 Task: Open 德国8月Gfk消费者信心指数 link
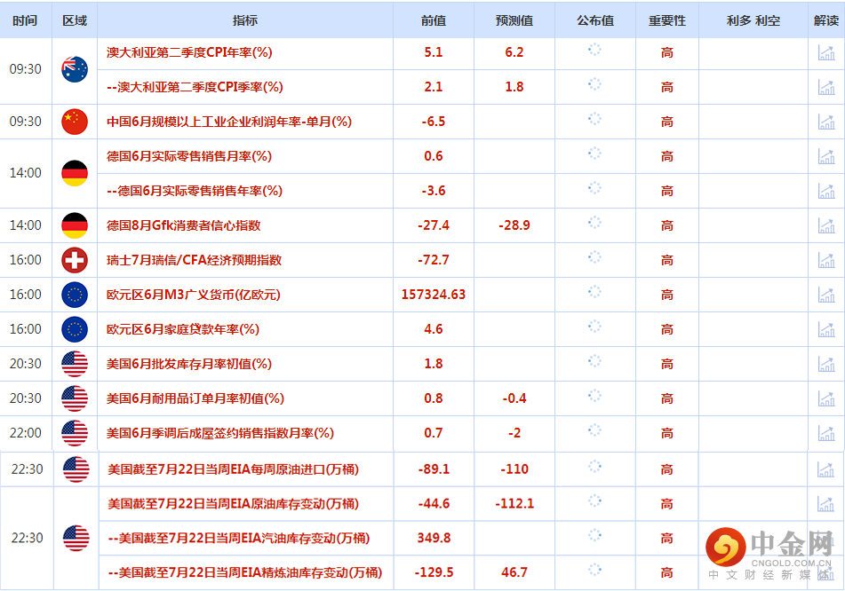click(x=183, y=225)
